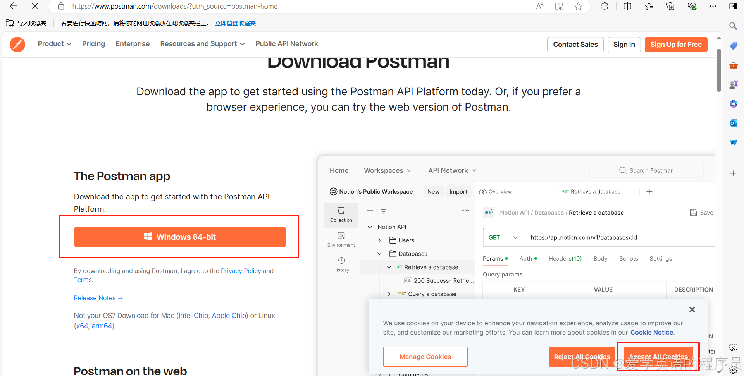Open the browser essentials heart icon

(x=692, y=6)
